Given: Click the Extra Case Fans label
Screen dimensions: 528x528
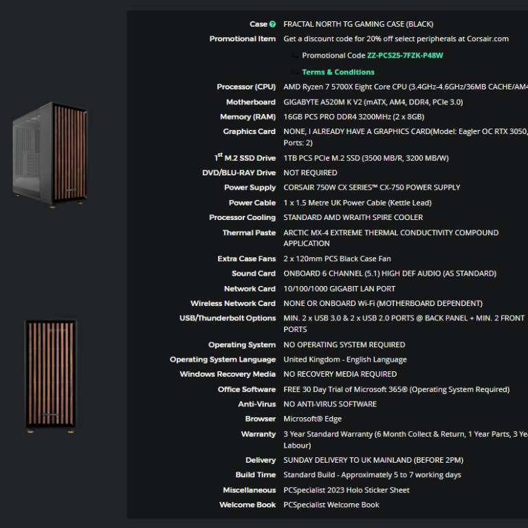Looking at the screenshot, I should [x=247, y=258].
